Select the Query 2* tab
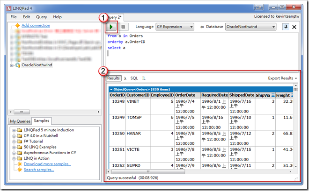The width and height of the screenshot is (309, 191). [x=115, y=17]
